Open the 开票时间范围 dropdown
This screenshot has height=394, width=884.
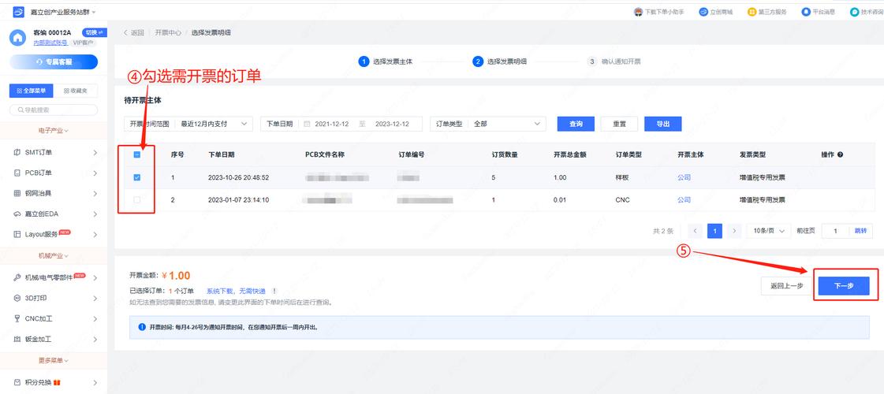pyautogui.click(x=188, y=124)
